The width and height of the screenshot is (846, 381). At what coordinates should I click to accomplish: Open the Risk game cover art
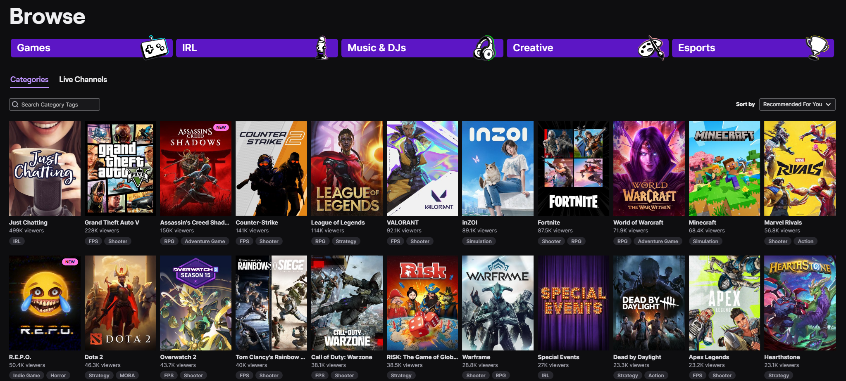click(422, 303)
